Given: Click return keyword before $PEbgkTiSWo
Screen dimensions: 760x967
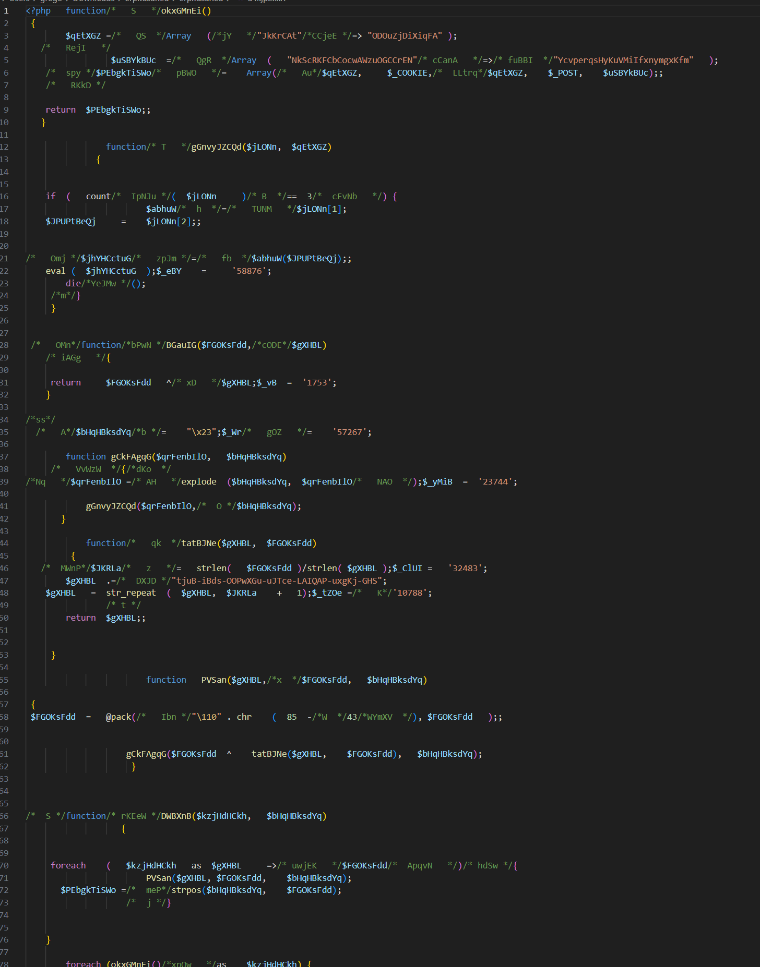Looking at the screenshot, I should click(61, 110).
